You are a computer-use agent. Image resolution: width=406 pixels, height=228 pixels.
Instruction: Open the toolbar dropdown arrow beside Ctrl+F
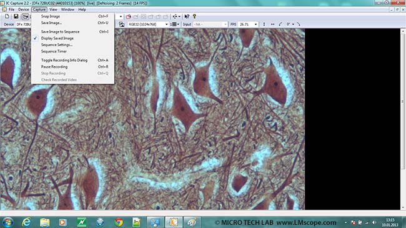121,17
